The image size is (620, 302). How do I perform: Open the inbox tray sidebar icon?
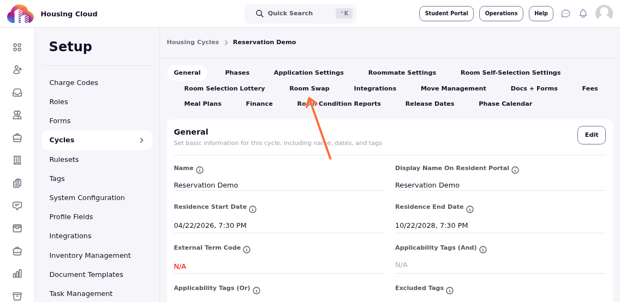(x=17, y=92)
